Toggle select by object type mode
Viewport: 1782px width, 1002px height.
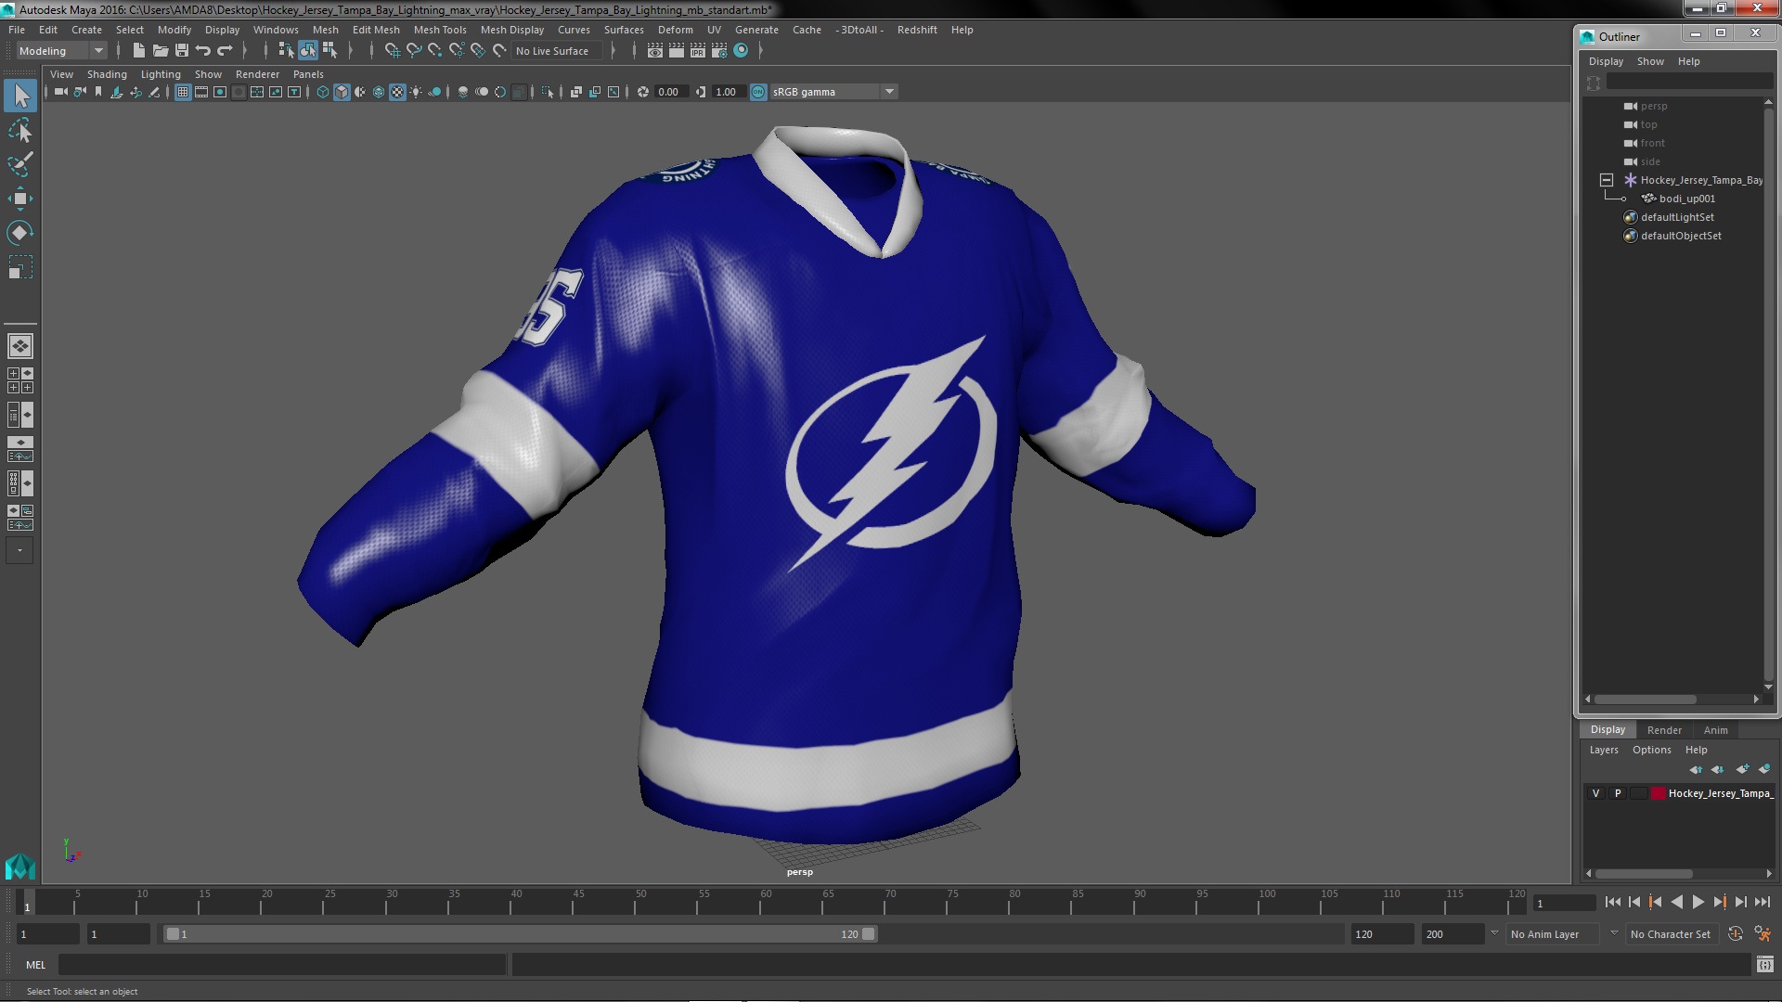(x=308, y=51)
